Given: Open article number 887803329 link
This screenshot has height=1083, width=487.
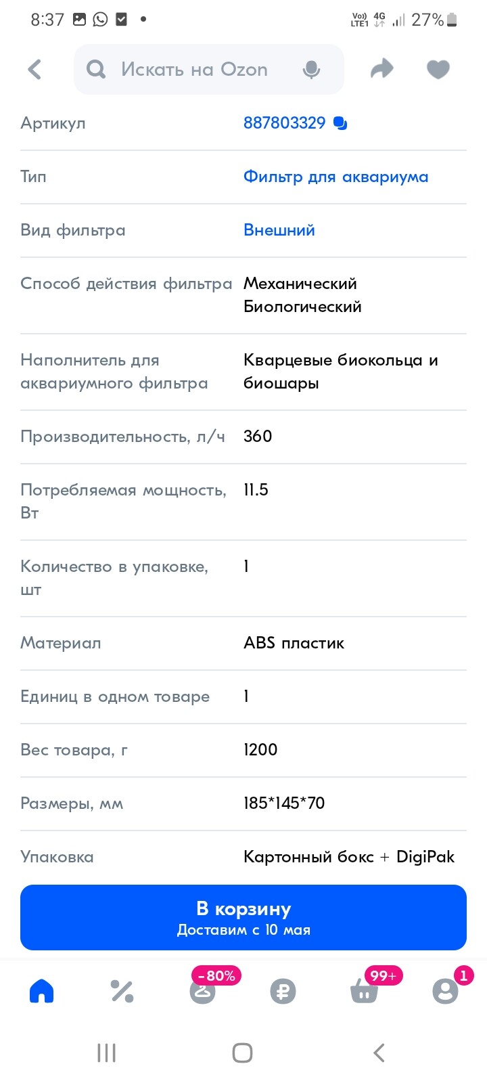Looking at the screenshot, I should pyautogui.click(x=284, y=123).
